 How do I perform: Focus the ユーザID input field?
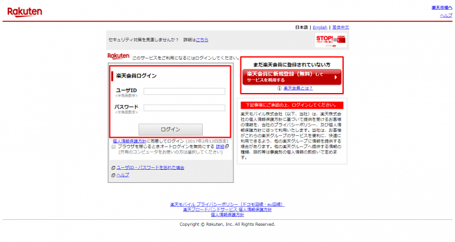(184, 91)
